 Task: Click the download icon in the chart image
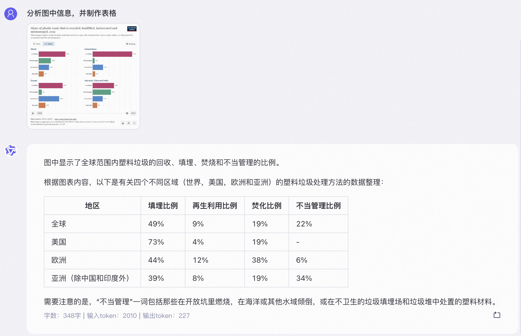123,123
